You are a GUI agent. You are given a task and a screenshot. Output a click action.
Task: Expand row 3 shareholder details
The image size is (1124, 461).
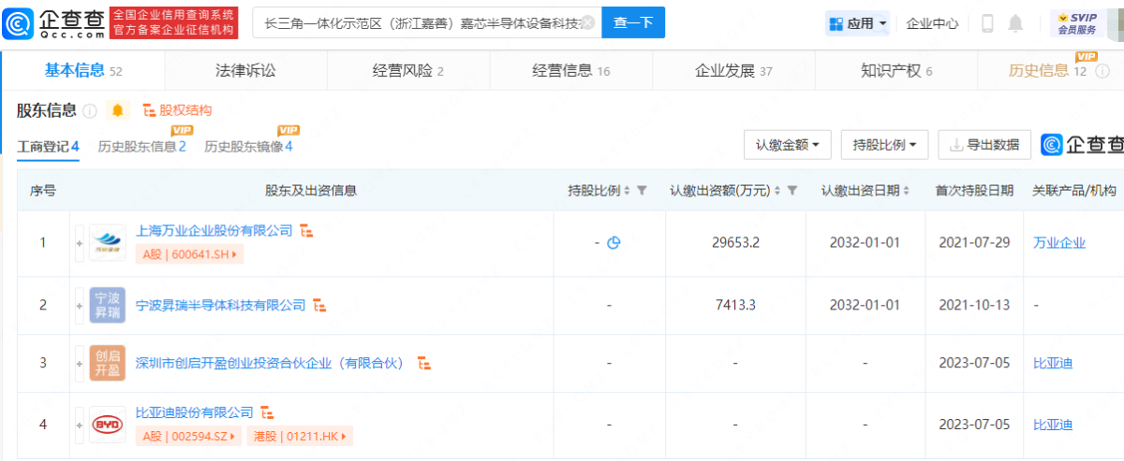click(80, 363)
